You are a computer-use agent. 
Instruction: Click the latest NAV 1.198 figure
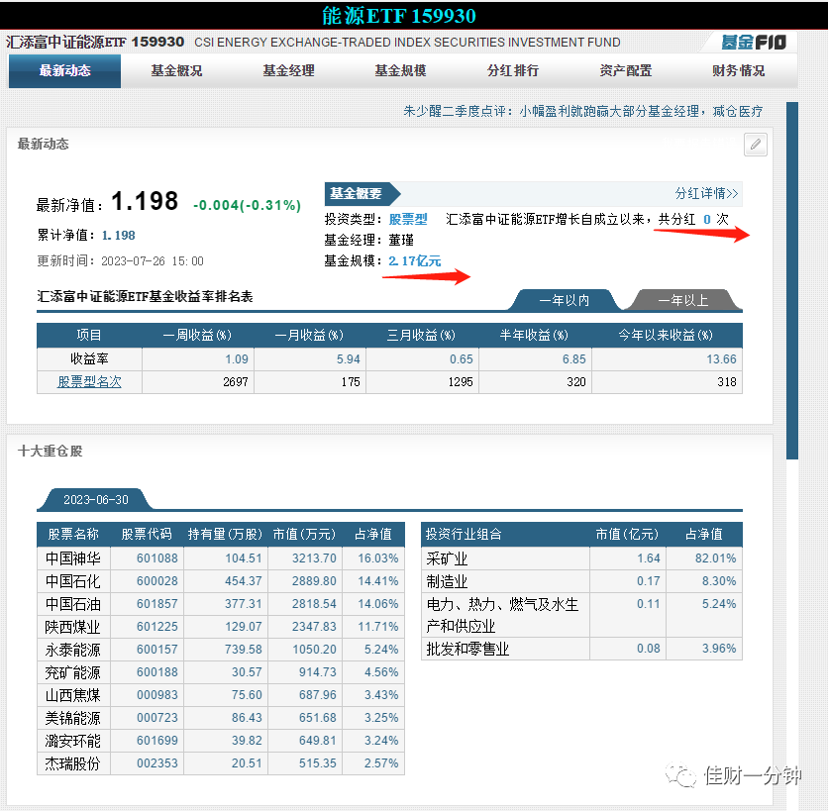[145, 201]
